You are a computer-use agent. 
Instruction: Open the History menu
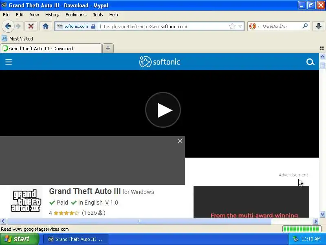pyautogui.click(x=52, y=15)
